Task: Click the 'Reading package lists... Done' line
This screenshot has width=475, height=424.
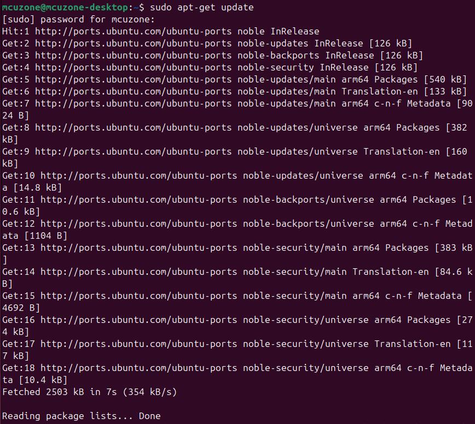Action: [81, 416]
